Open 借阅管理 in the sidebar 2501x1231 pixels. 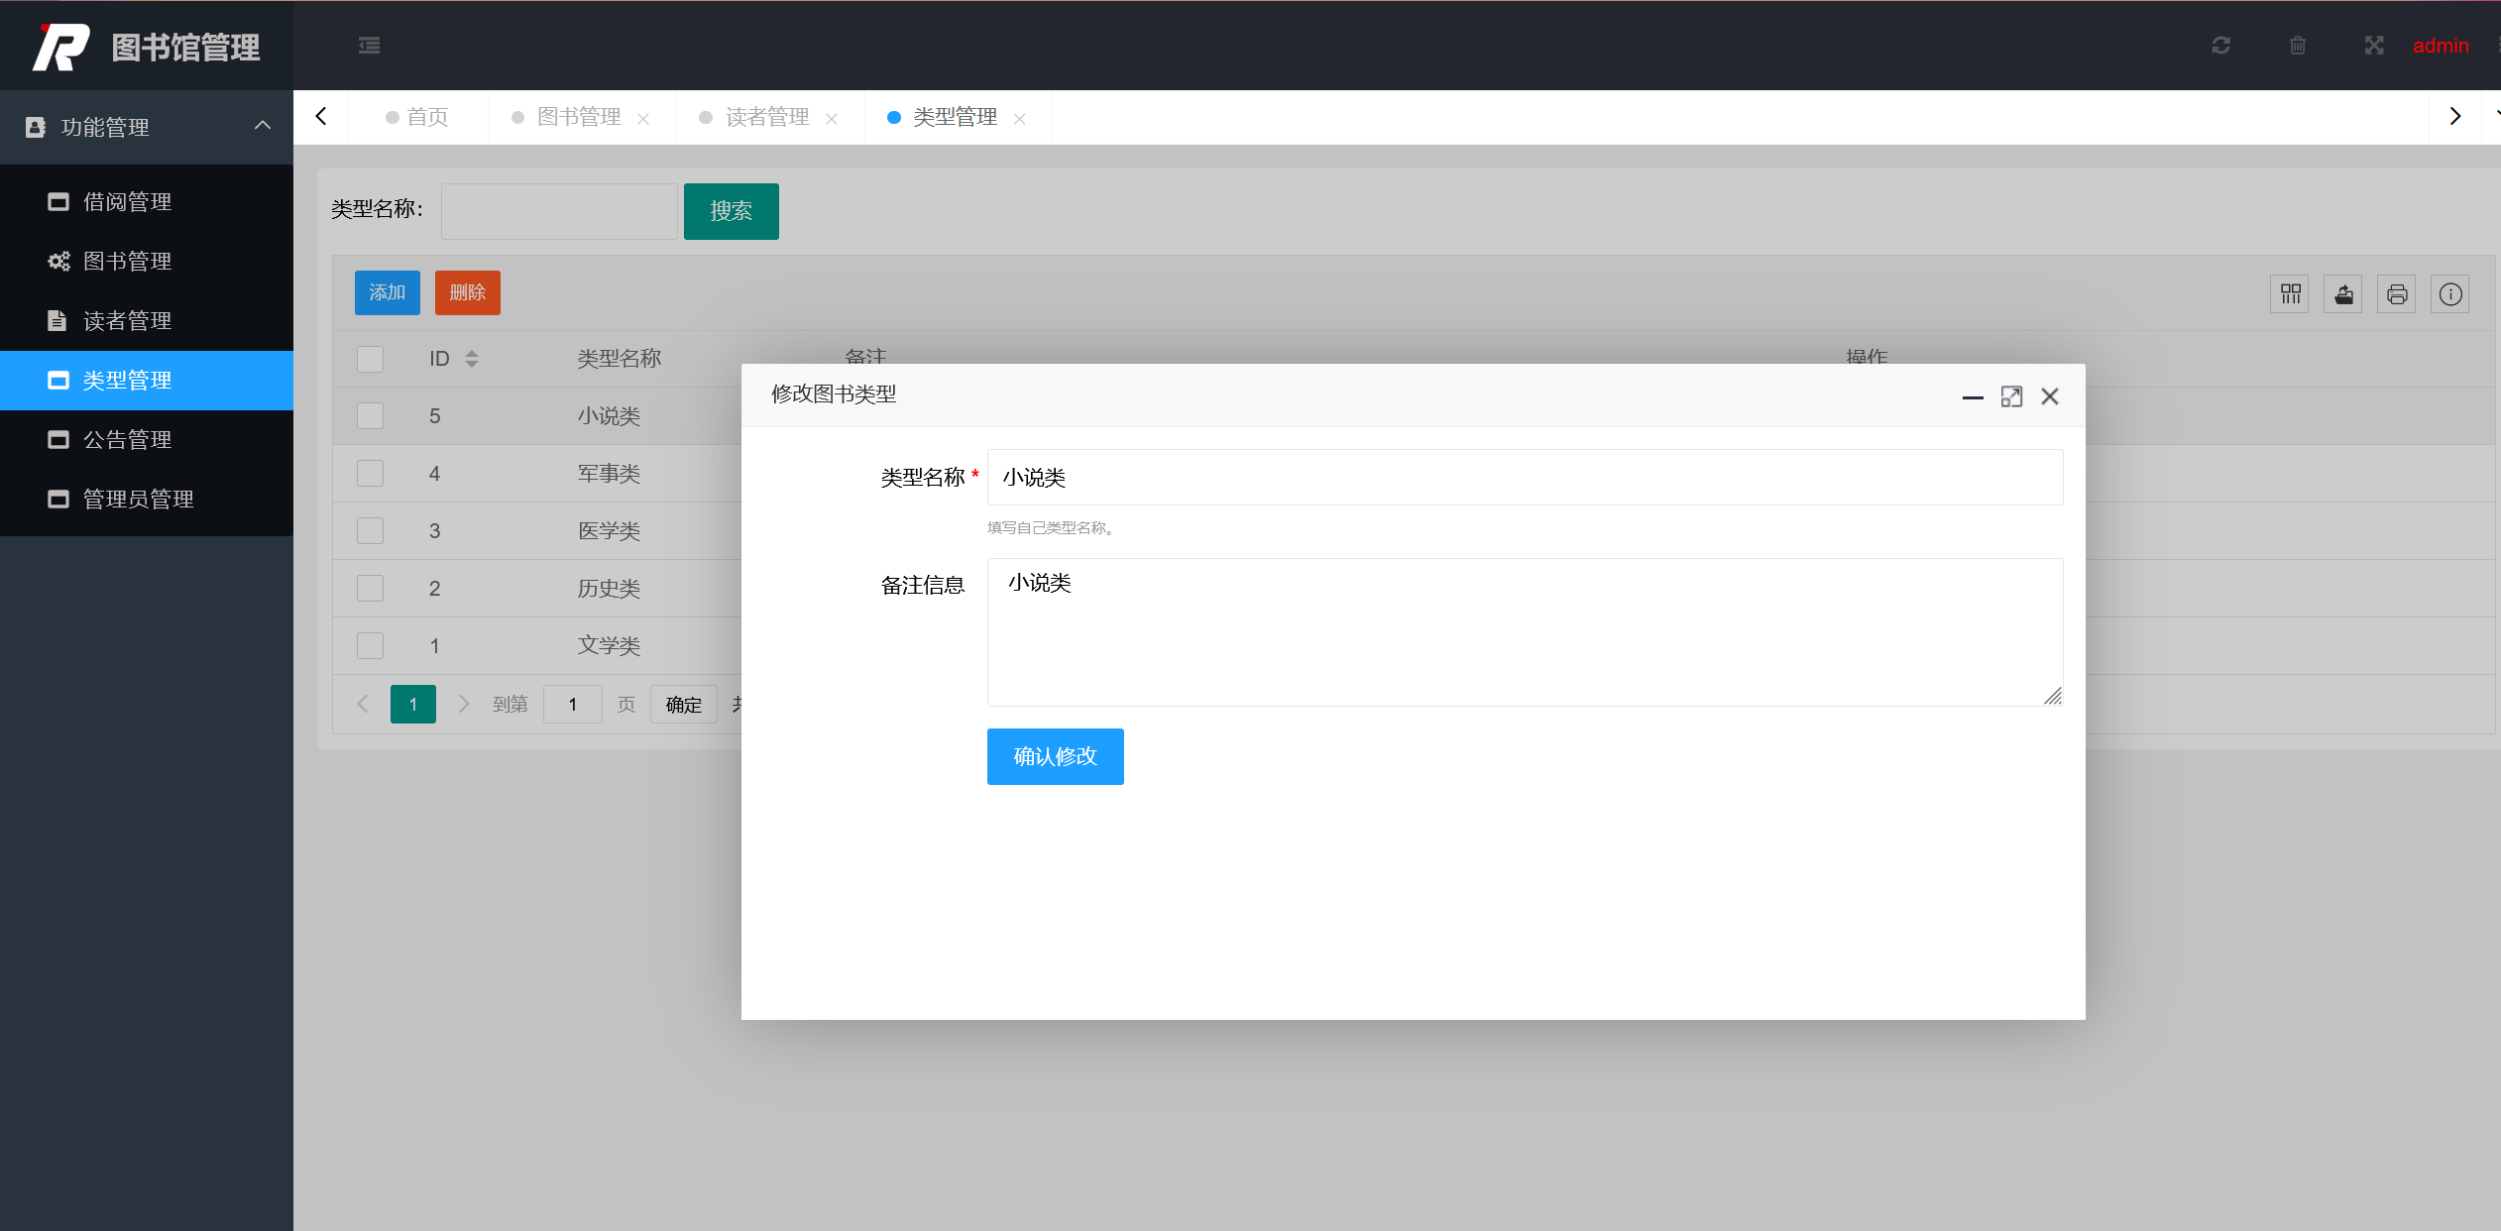[127, 202]
